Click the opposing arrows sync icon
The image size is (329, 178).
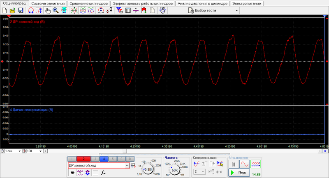point(219,172)
